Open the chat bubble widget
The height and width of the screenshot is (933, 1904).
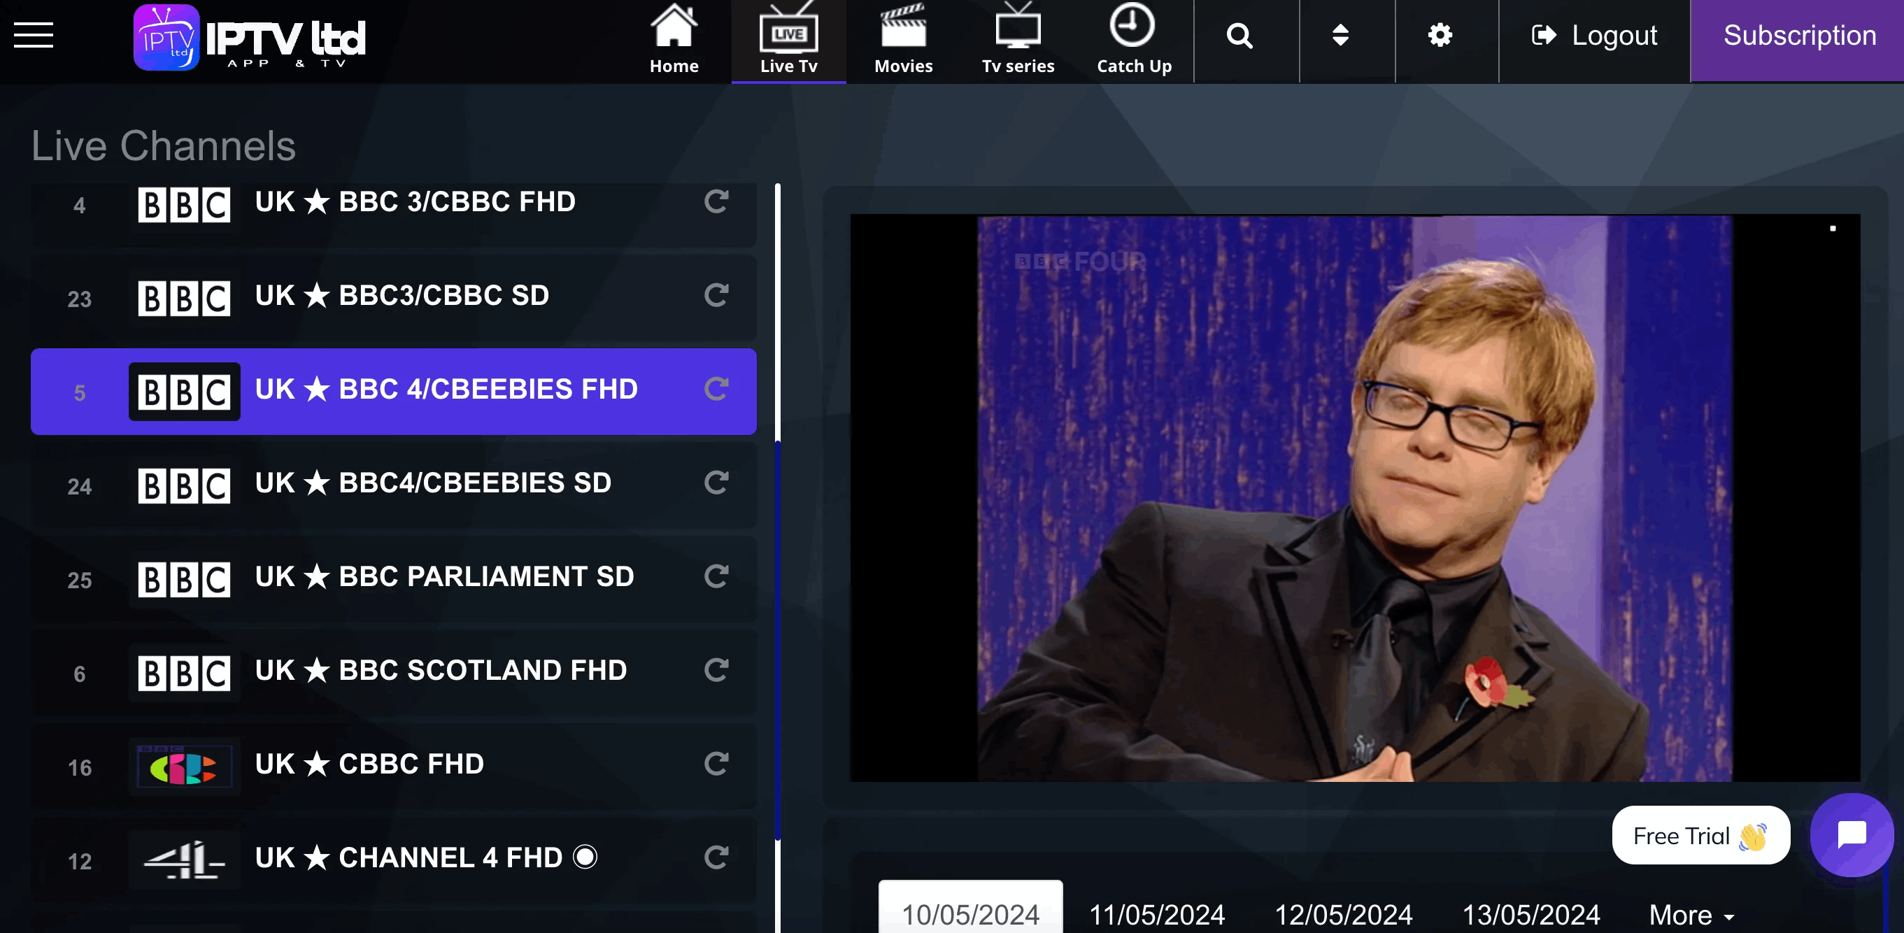tap(1852, 834)
